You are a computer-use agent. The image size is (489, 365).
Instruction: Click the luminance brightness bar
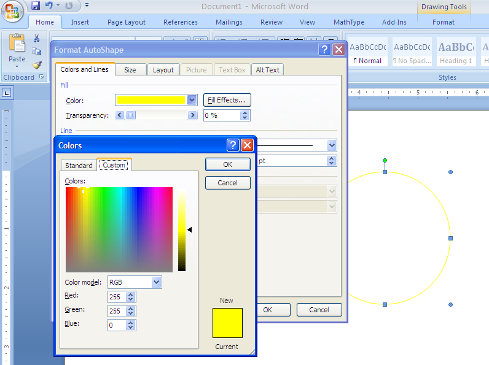pyautogui.click(x=182, y=229)
